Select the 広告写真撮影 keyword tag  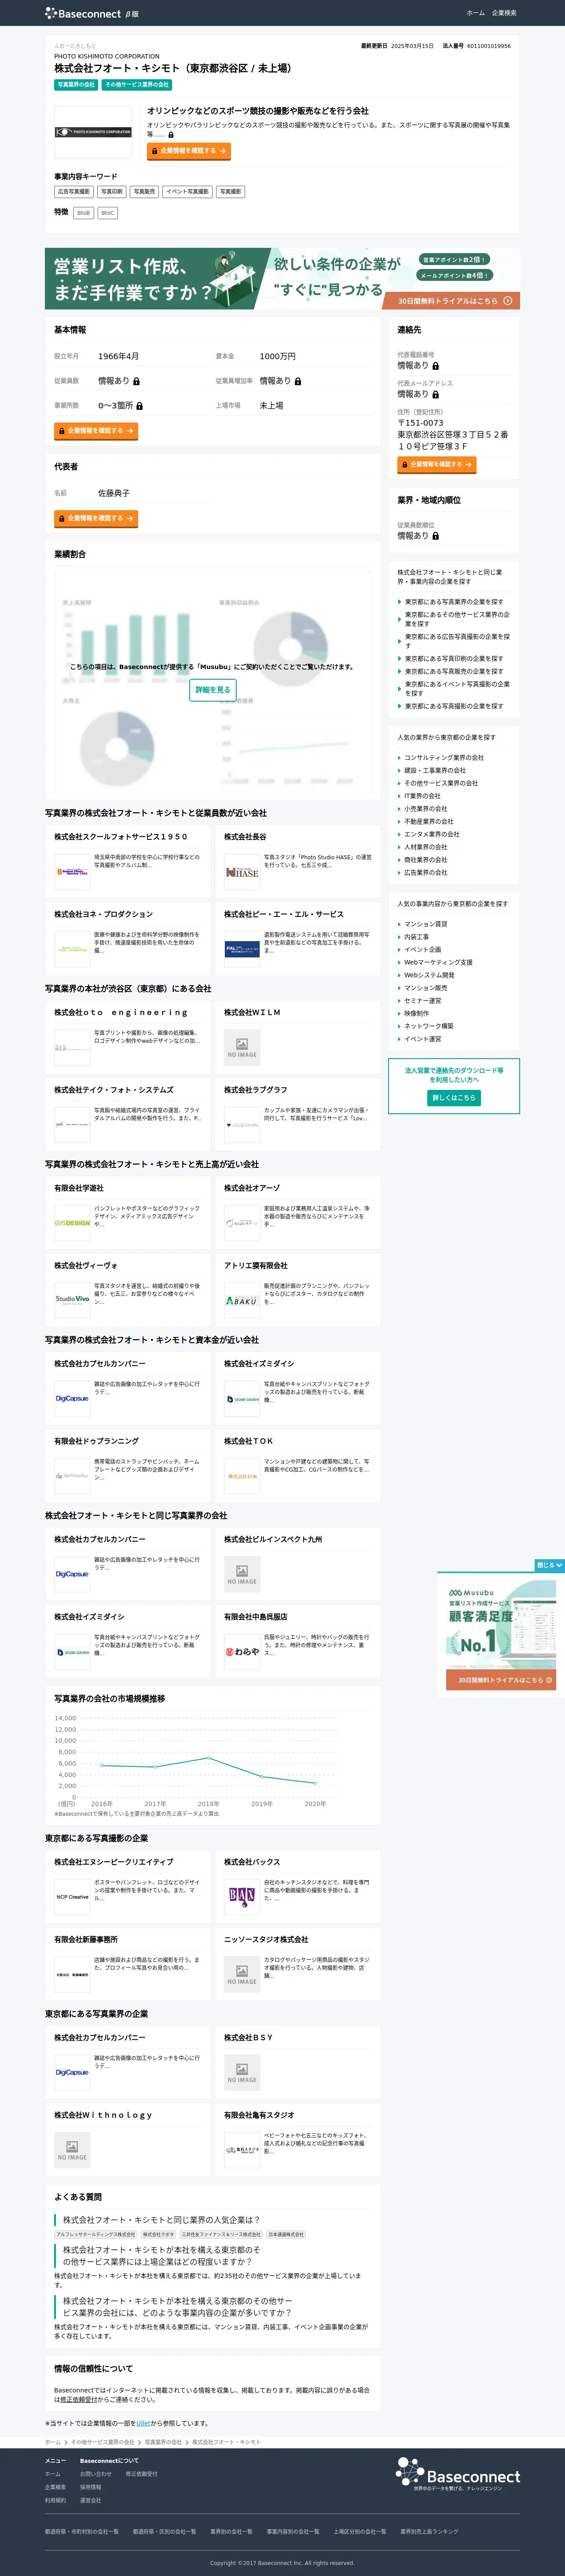(x=74, y=191)
